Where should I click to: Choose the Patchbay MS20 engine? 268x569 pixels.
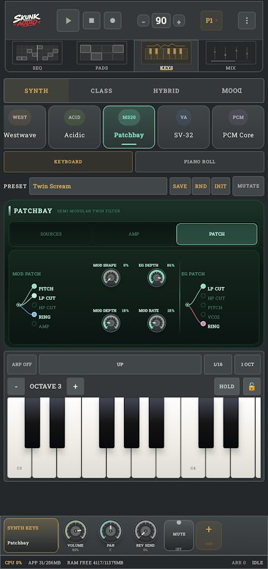coord(129,127)
